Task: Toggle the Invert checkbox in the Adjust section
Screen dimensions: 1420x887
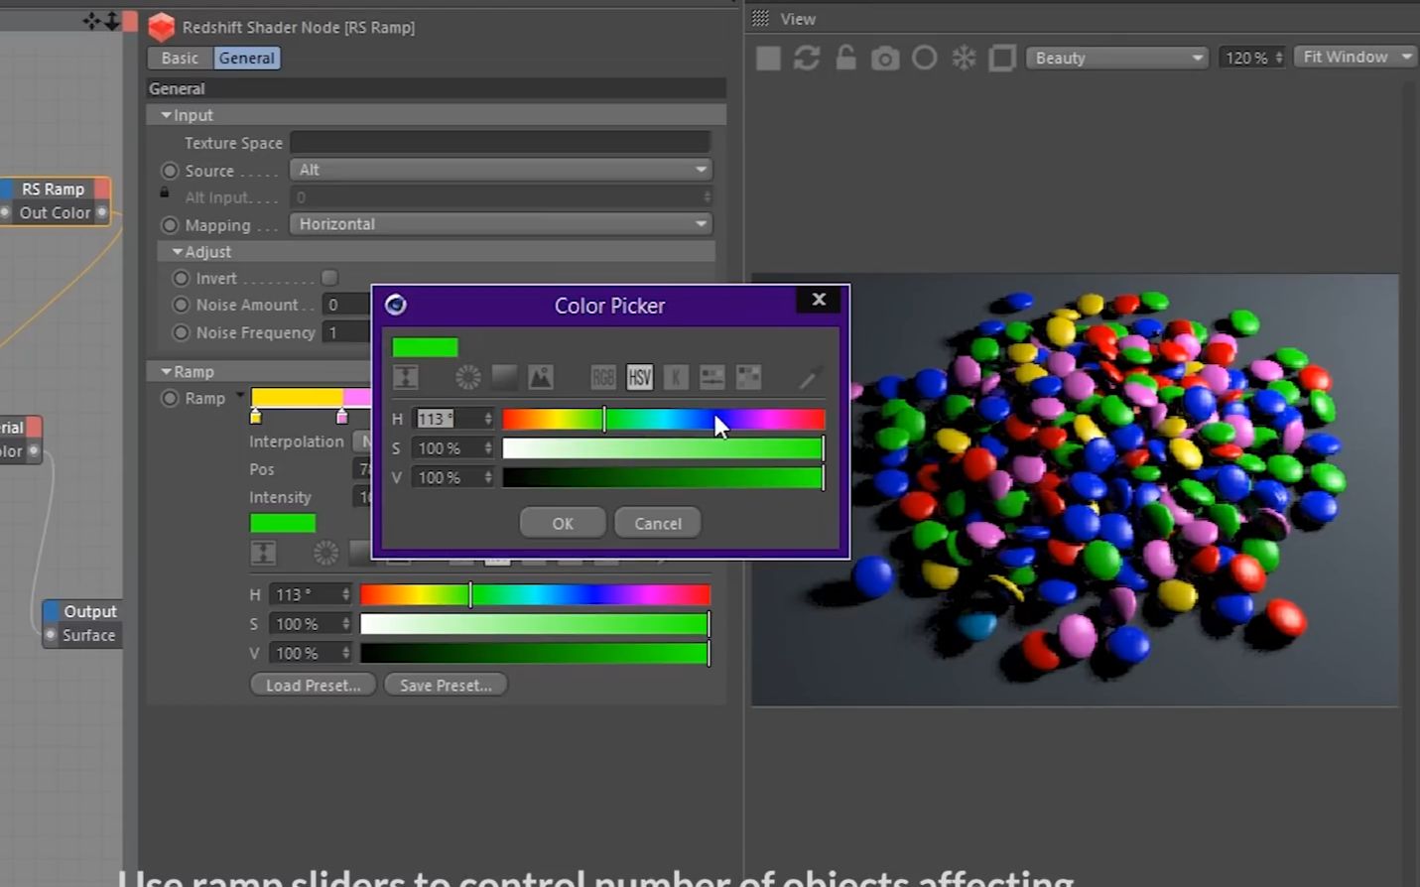Action: click(329, 278)
